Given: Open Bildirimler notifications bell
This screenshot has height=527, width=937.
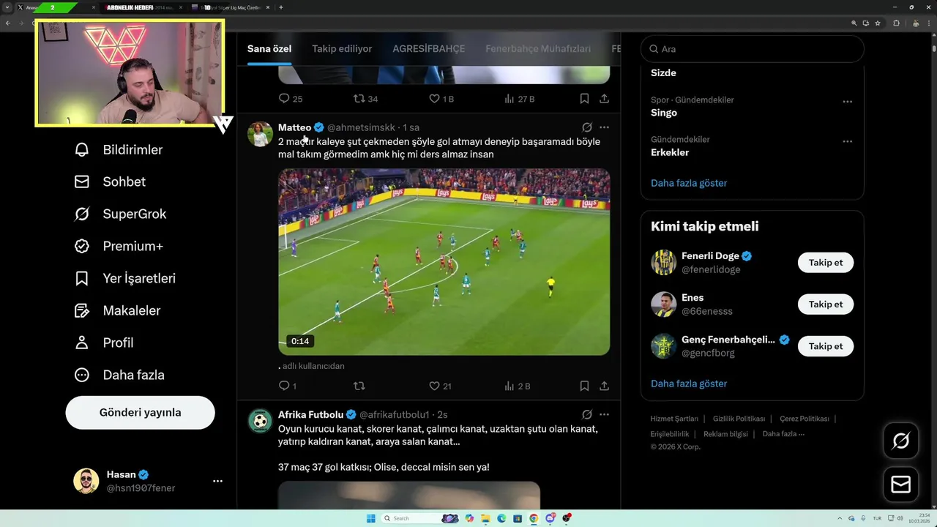Looking at the screenshot, I should pyautogui.click(x=82, y=150).
